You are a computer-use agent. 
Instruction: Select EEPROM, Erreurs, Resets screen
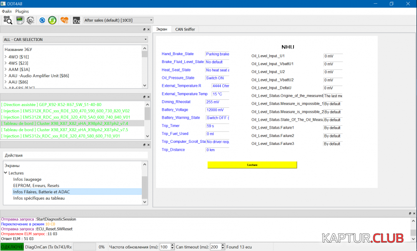click(36, 186)
